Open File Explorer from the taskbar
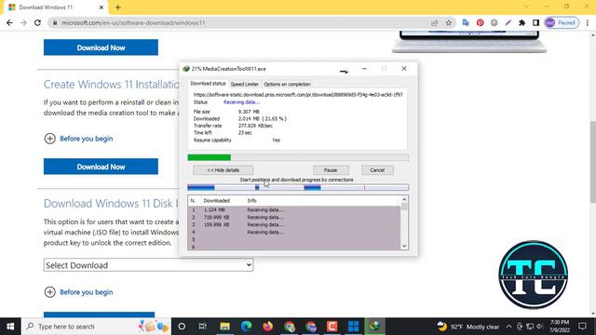Image resolution: width=596 pixels, height=335 pixels. (x=224, y=327)
